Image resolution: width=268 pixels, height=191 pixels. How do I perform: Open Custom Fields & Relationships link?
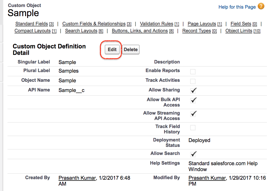pos(93,24)
